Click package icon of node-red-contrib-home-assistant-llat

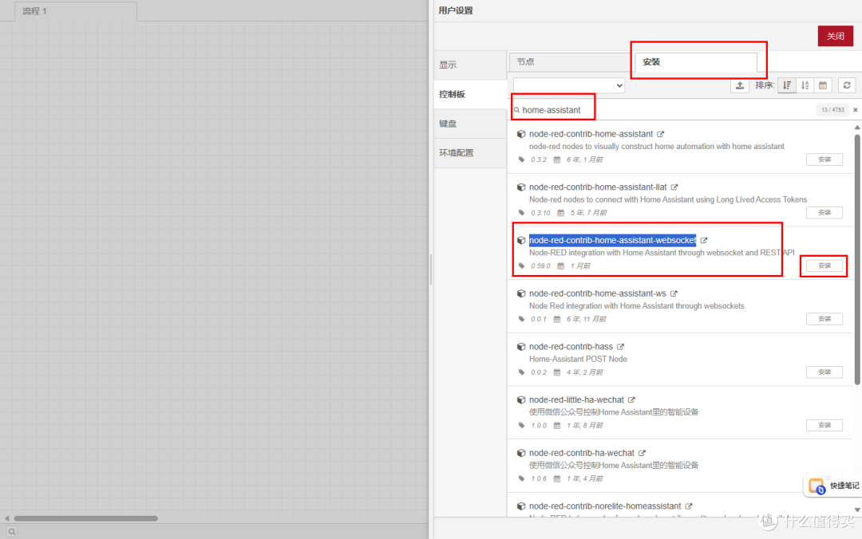coord(521,187)
